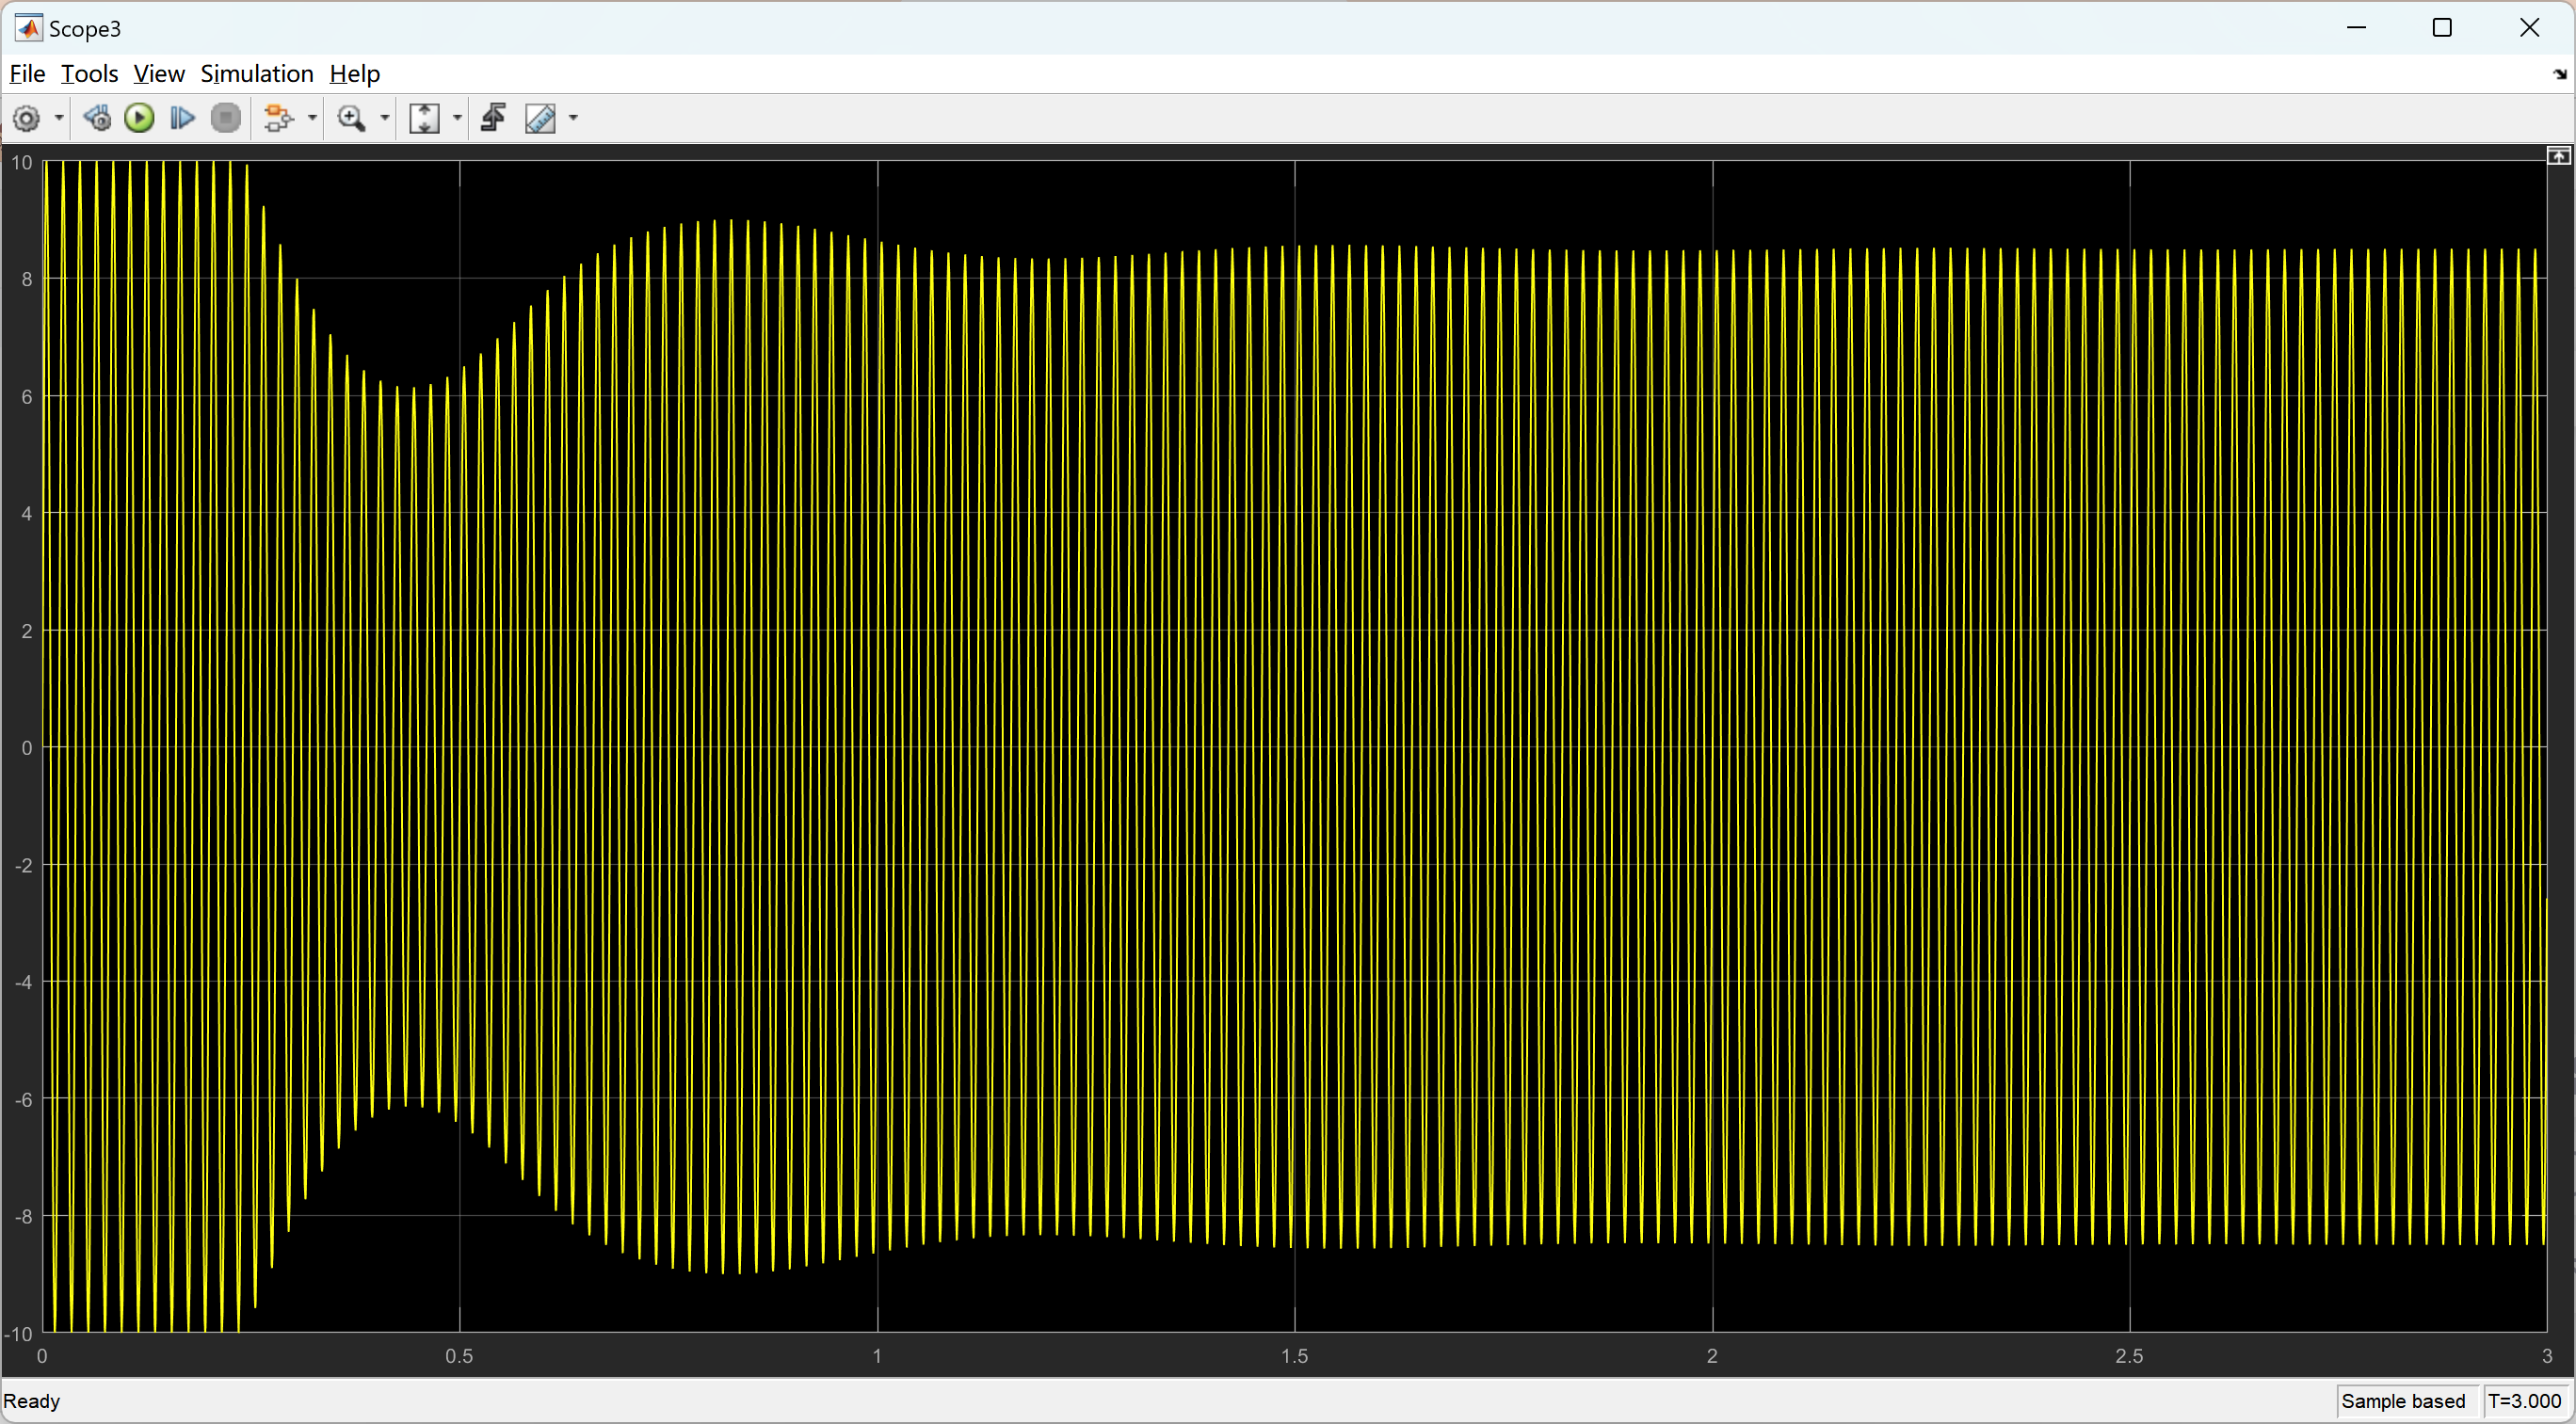This screenshot has height=1424, width=2576.
Task: Open Configuration Properties gear icon
Action: (x=27, y=119)
